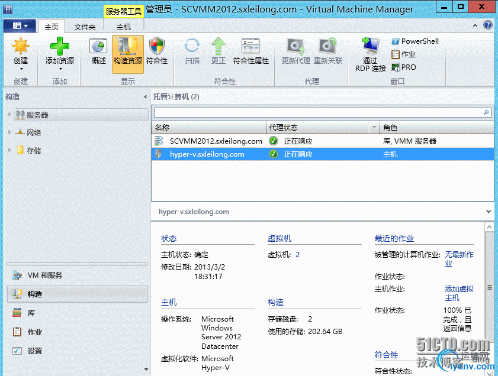Open the 作业 jobs workspace
The height and width of the screenshot is (376, 498).
pyautogui.click(x=77, y=332)
